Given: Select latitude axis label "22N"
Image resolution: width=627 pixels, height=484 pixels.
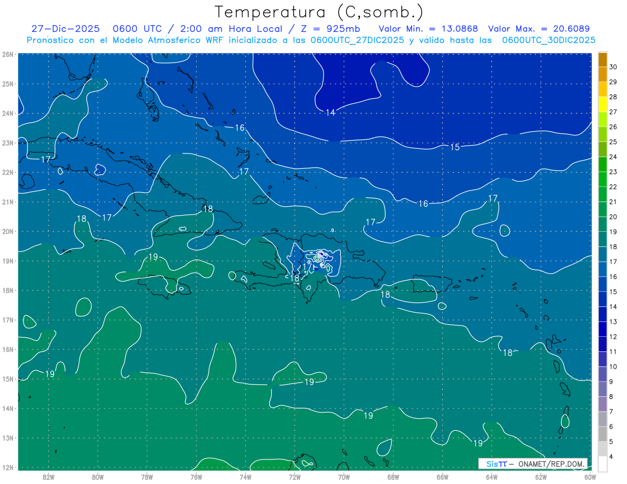Looking at the screenshot, I should point(7,172).
